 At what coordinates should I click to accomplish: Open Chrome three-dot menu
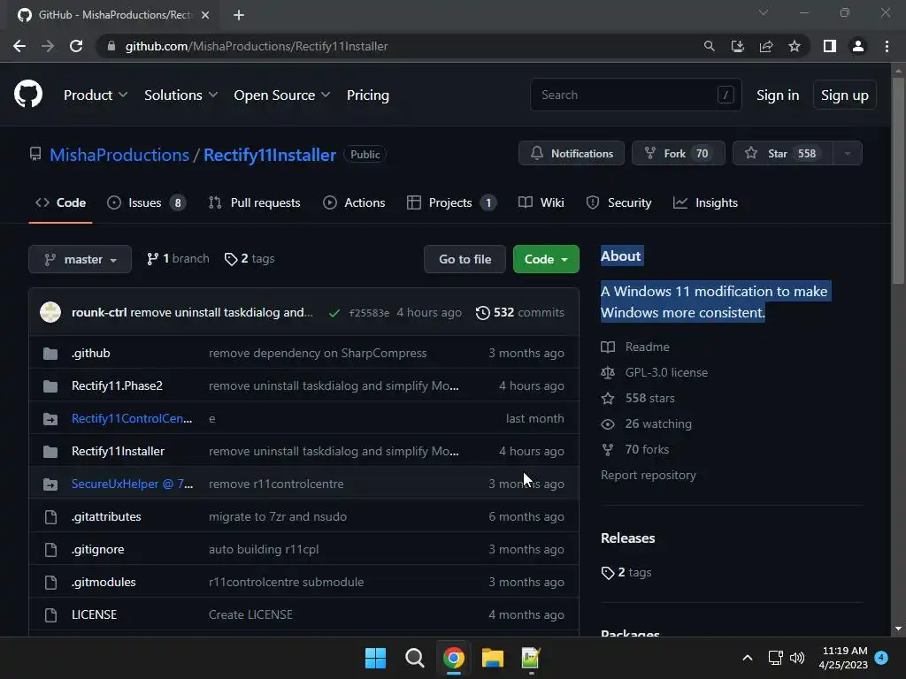click(887, 46)
